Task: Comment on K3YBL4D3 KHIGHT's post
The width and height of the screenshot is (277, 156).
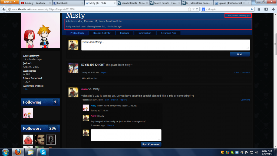Action: 245,72
